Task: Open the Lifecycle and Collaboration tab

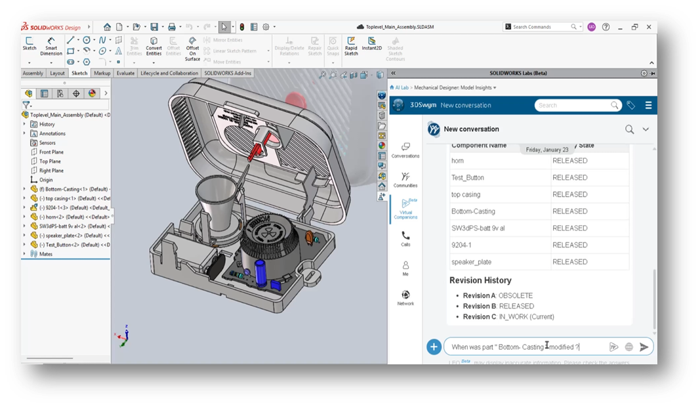Action: coord(169,74)
